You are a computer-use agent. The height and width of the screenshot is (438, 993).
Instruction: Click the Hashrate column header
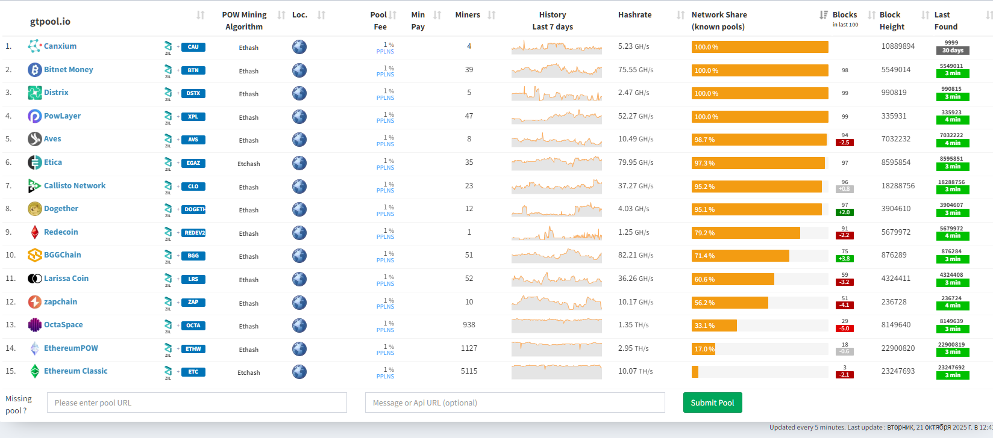pyautogui.click(x=634, y=15)
